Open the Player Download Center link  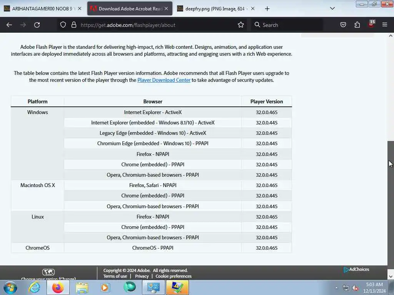click(164, 80)
